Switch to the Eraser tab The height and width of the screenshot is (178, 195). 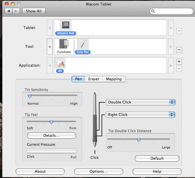point(94,79)
